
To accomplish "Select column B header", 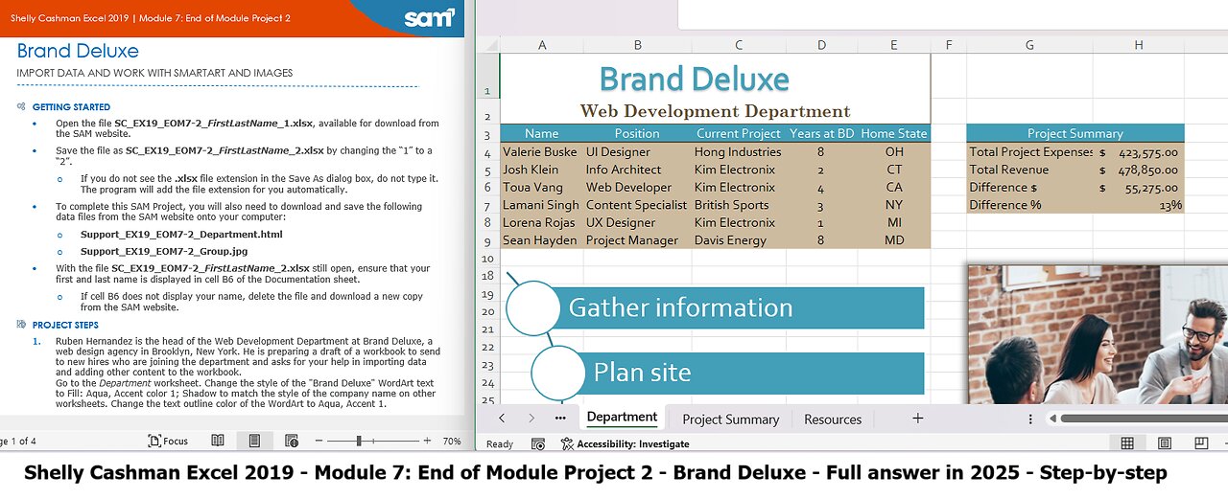I will pyautogui.click(x=637, y=45).
